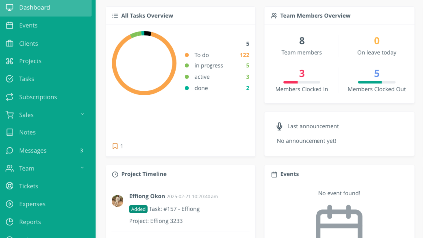The height and width of the screenshot is (238, 423).
Task: Toggle the 'To do' chart legend item
Action: pos(201,55)
